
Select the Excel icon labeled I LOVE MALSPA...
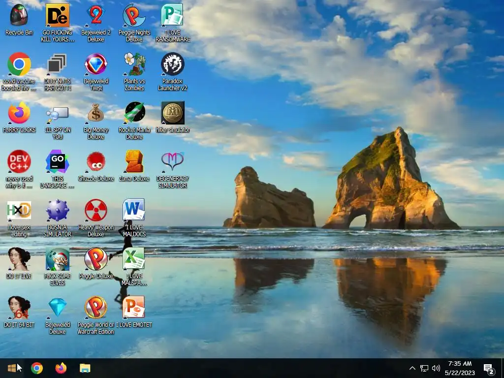tap(134, 259)
